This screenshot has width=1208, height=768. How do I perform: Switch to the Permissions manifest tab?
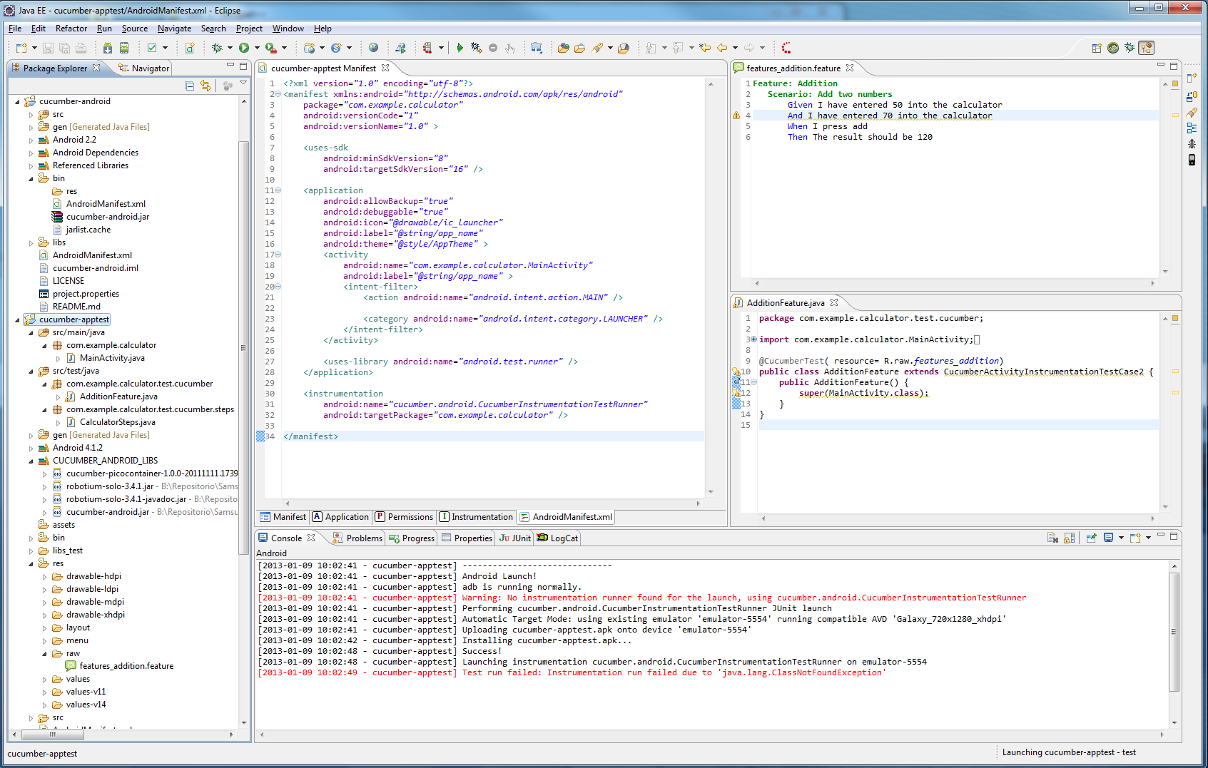404,517
